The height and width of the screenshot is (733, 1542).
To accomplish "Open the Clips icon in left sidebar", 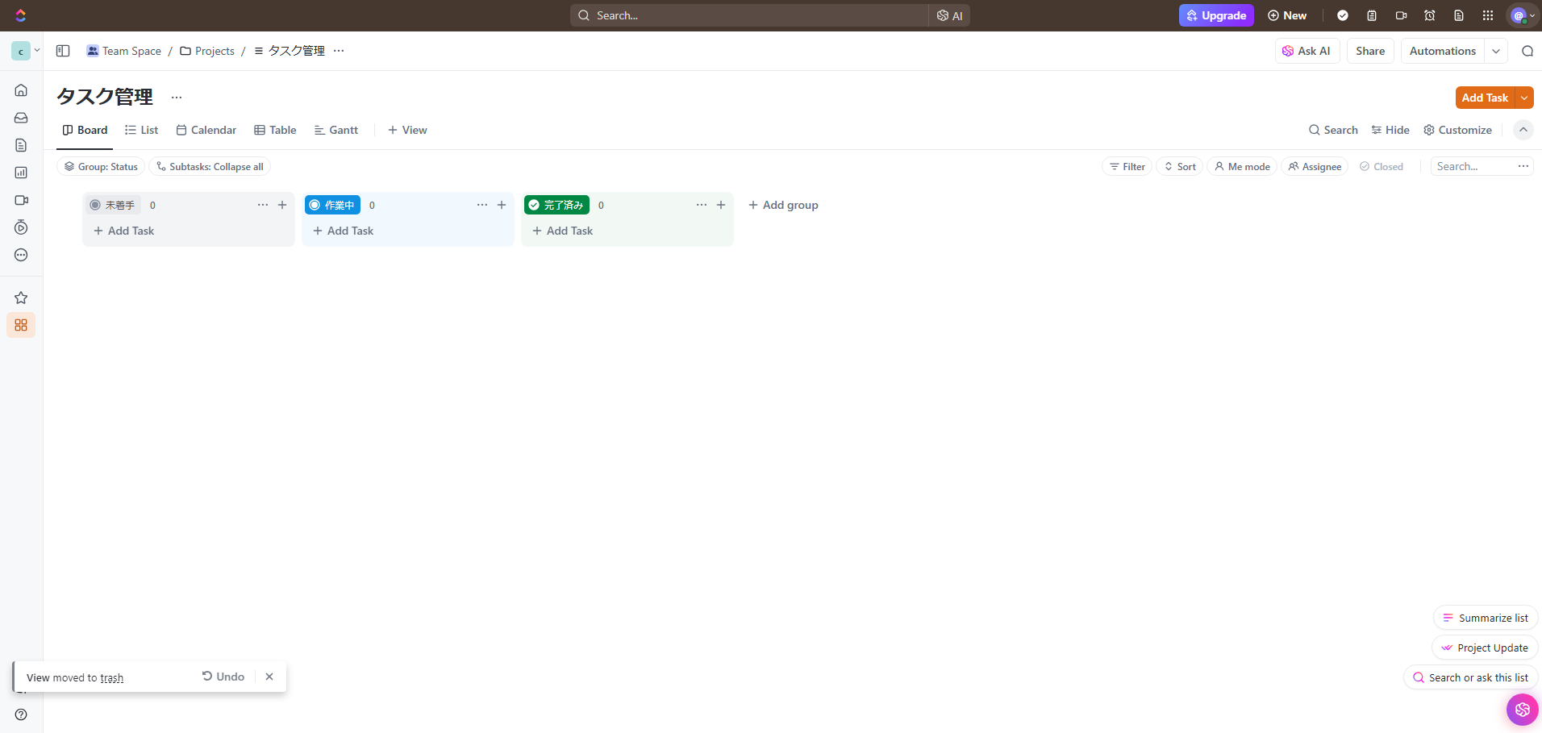I will pos(21,200).
